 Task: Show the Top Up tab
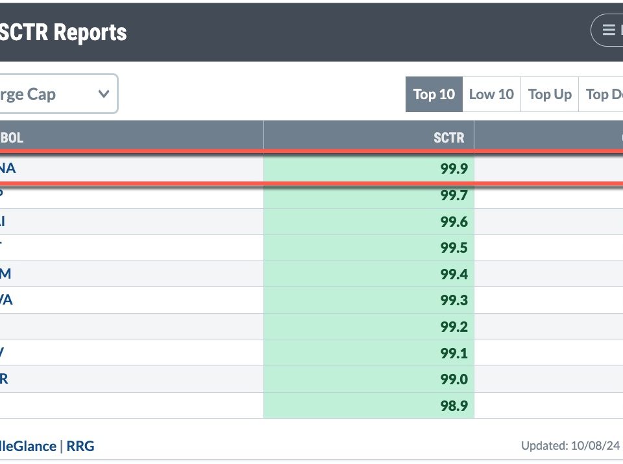coord(550,95)
